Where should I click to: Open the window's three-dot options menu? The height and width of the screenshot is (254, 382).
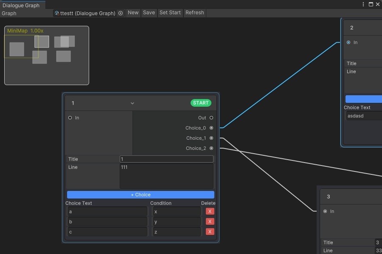coord(363,4)
